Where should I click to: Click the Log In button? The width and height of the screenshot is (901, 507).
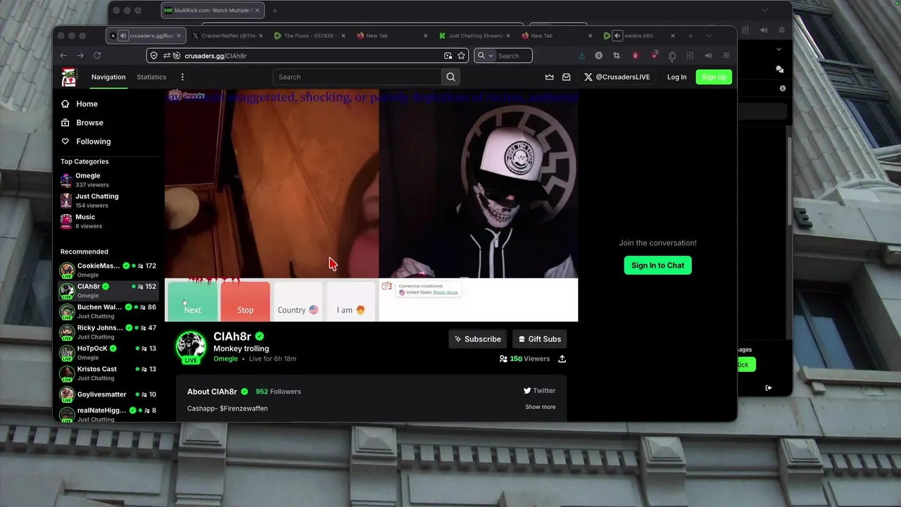676,77
